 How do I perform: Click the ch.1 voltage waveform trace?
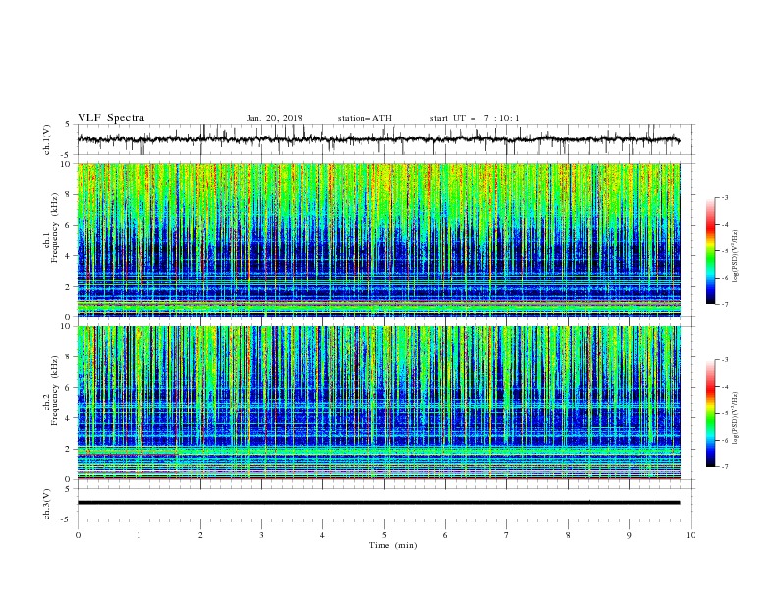point(378,139)
